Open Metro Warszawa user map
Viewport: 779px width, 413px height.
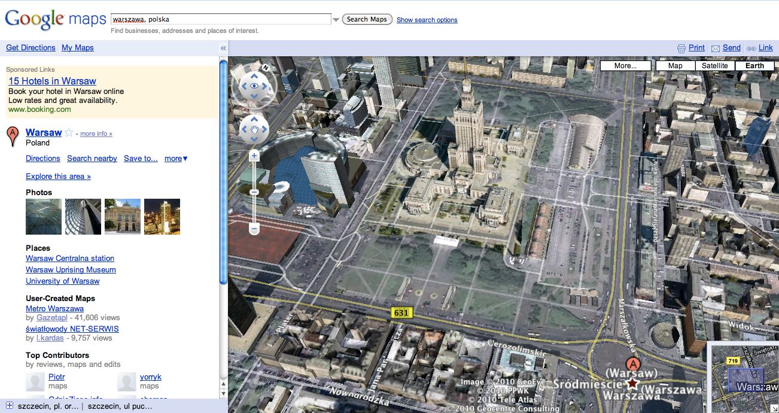pos(54,309)
